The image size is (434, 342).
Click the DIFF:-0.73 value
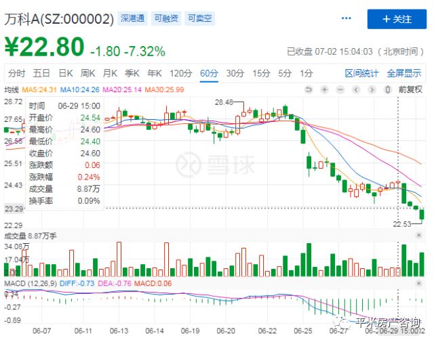(x=77, y=283)
